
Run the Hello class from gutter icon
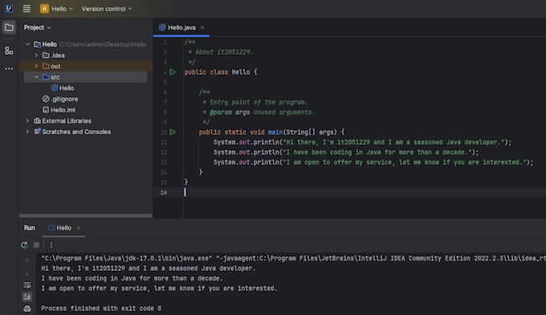tap(173, 72)
